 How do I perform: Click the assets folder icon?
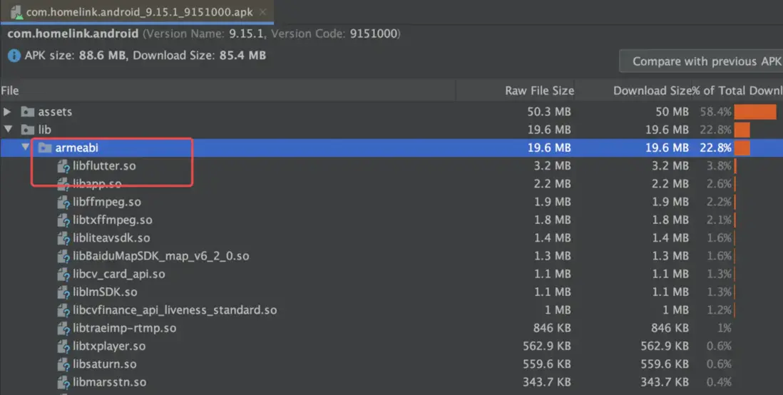tap(28, 112)
